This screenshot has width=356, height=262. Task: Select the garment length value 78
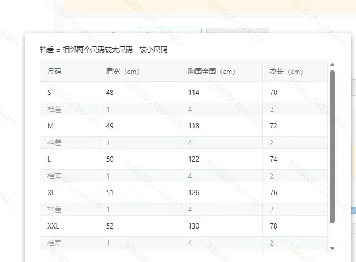pyautogui.click(x=274, y=226)
